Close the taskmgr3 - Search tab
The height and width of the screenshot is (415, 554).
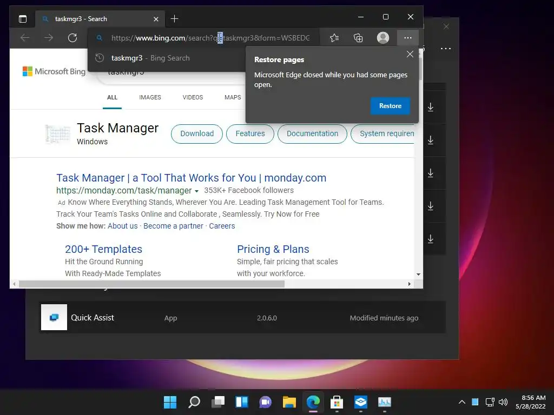[156, 19]
